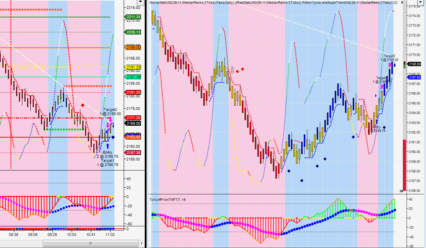
Task: Click the green 2187.38 price marker
Action: click(133, 77)
